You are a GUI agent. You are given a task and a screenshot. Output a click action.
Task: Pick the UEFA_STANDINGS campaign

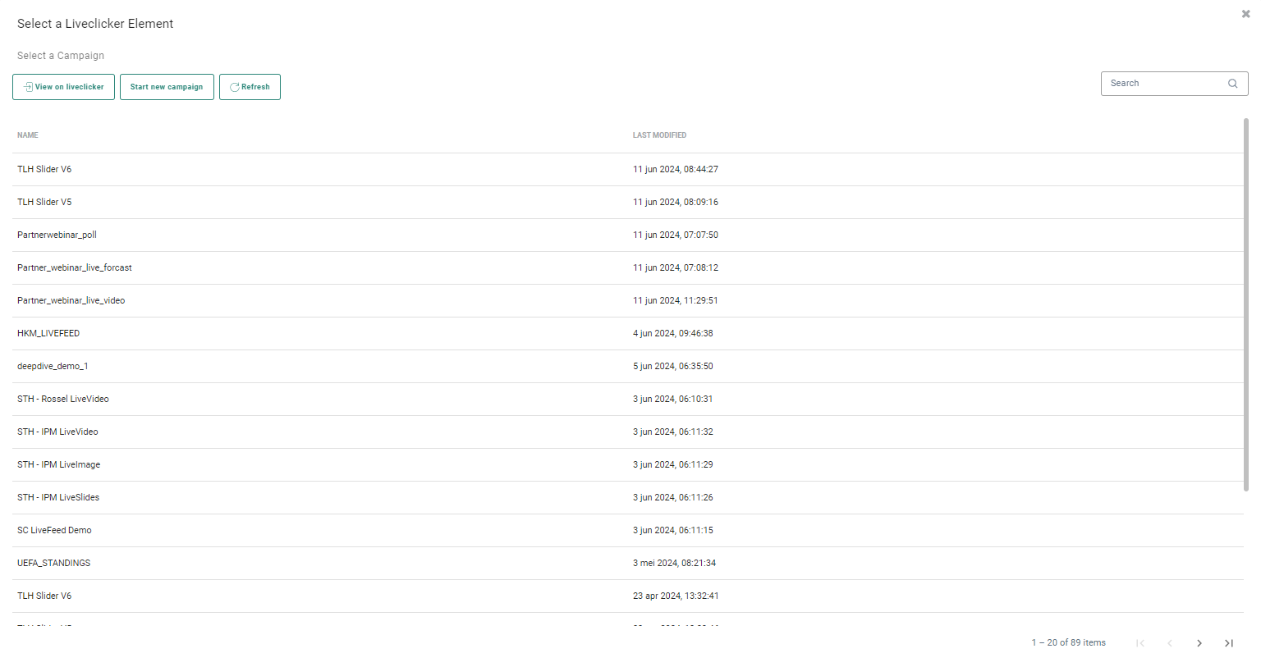point(54,563)
